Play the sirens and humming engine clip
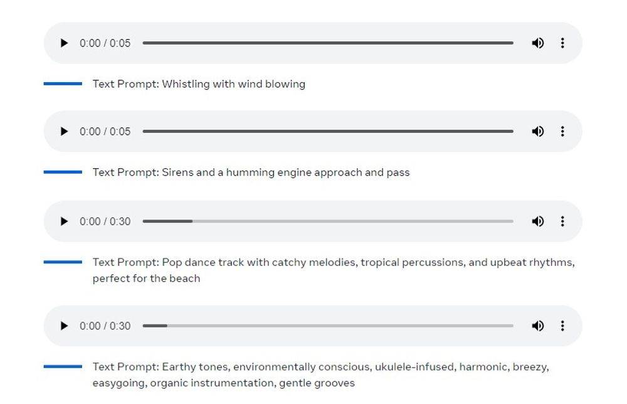The height and width of the screenshot is (404, 627). click(63, 132)
